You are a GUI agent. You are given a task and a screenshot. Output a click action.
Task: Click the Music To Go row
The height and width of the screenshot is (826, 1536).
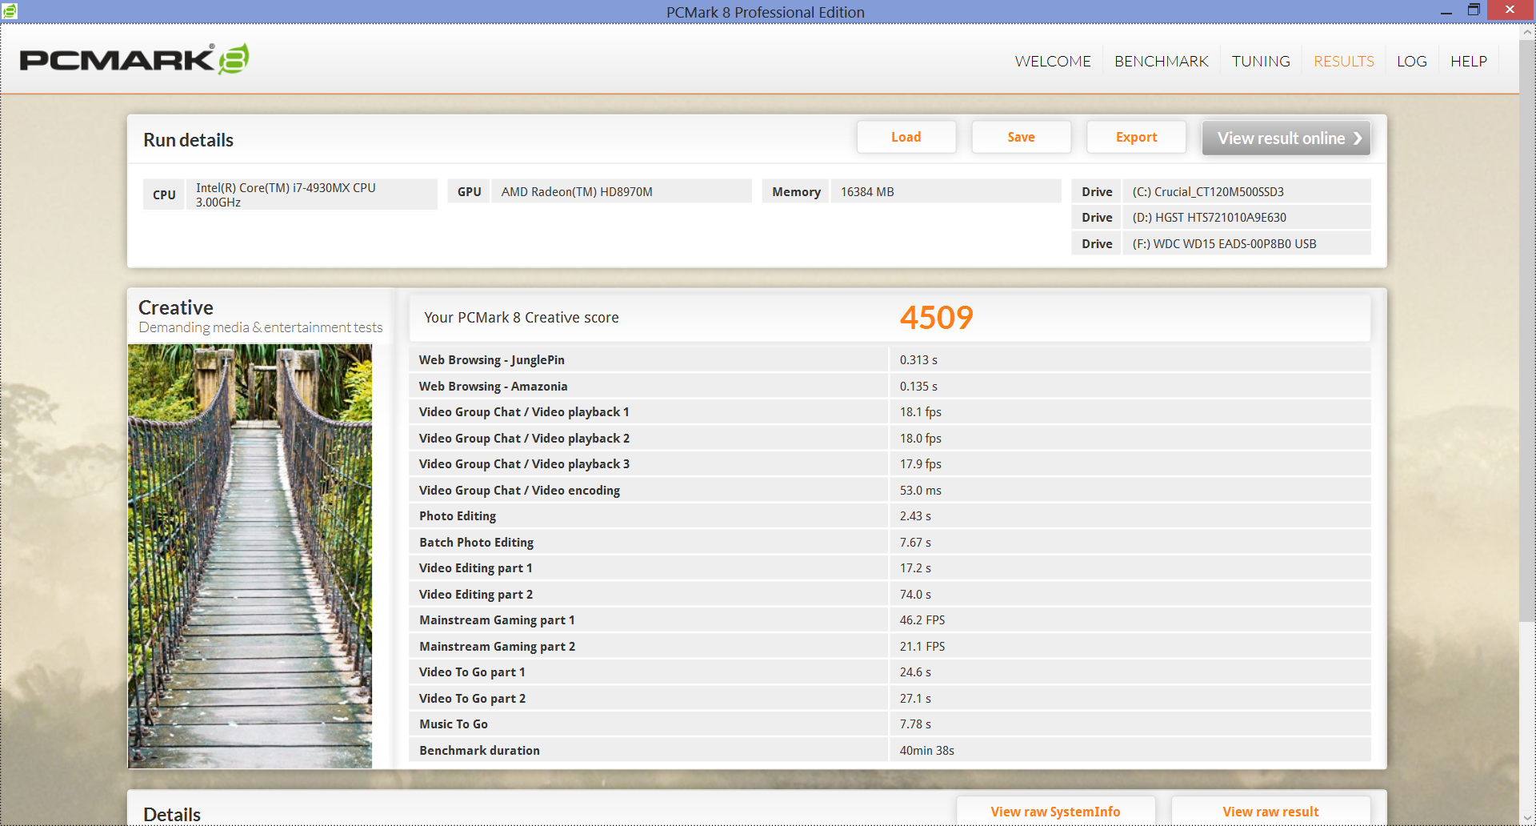tap(890, 724)
